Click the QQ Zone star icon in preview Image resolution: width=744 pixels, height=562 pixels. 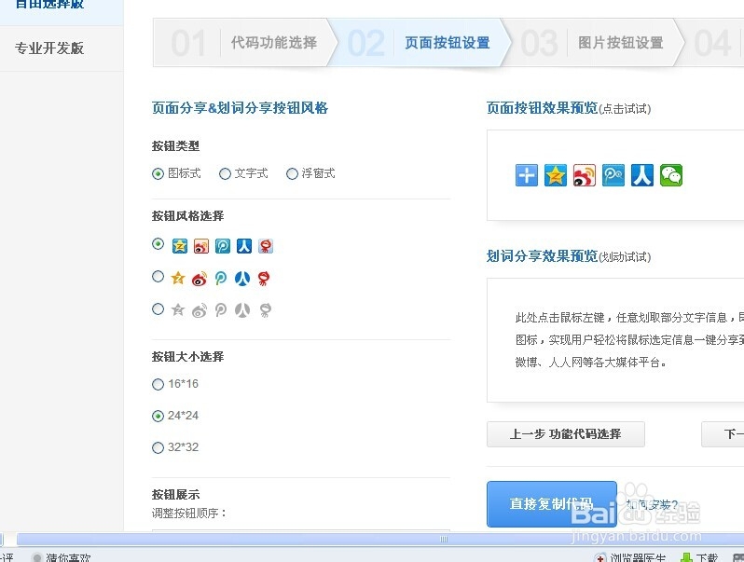556,175
